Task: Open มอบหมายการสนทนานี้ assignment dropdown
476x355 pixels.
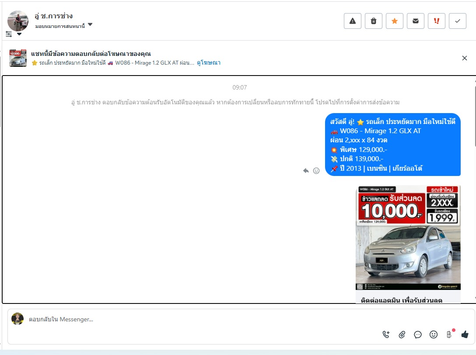Action: coord(64,26)
